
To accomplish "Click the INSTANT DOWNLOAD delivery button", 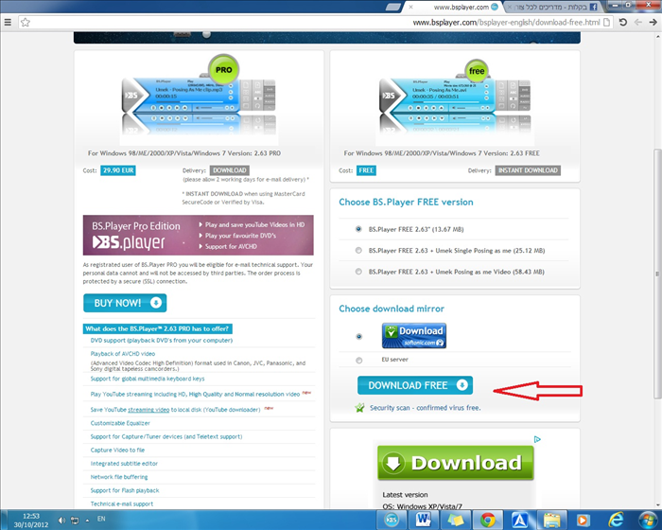I will [528, 170].
